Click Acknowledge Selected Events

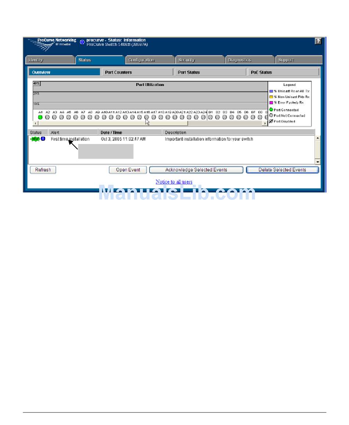click(196, 170)
